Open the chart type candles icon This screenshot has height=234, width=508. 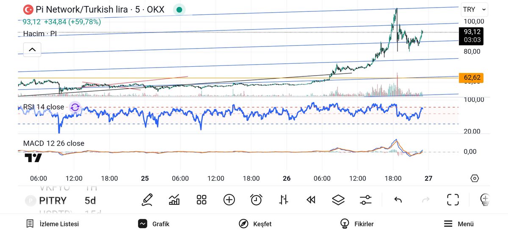click(174, 199)
